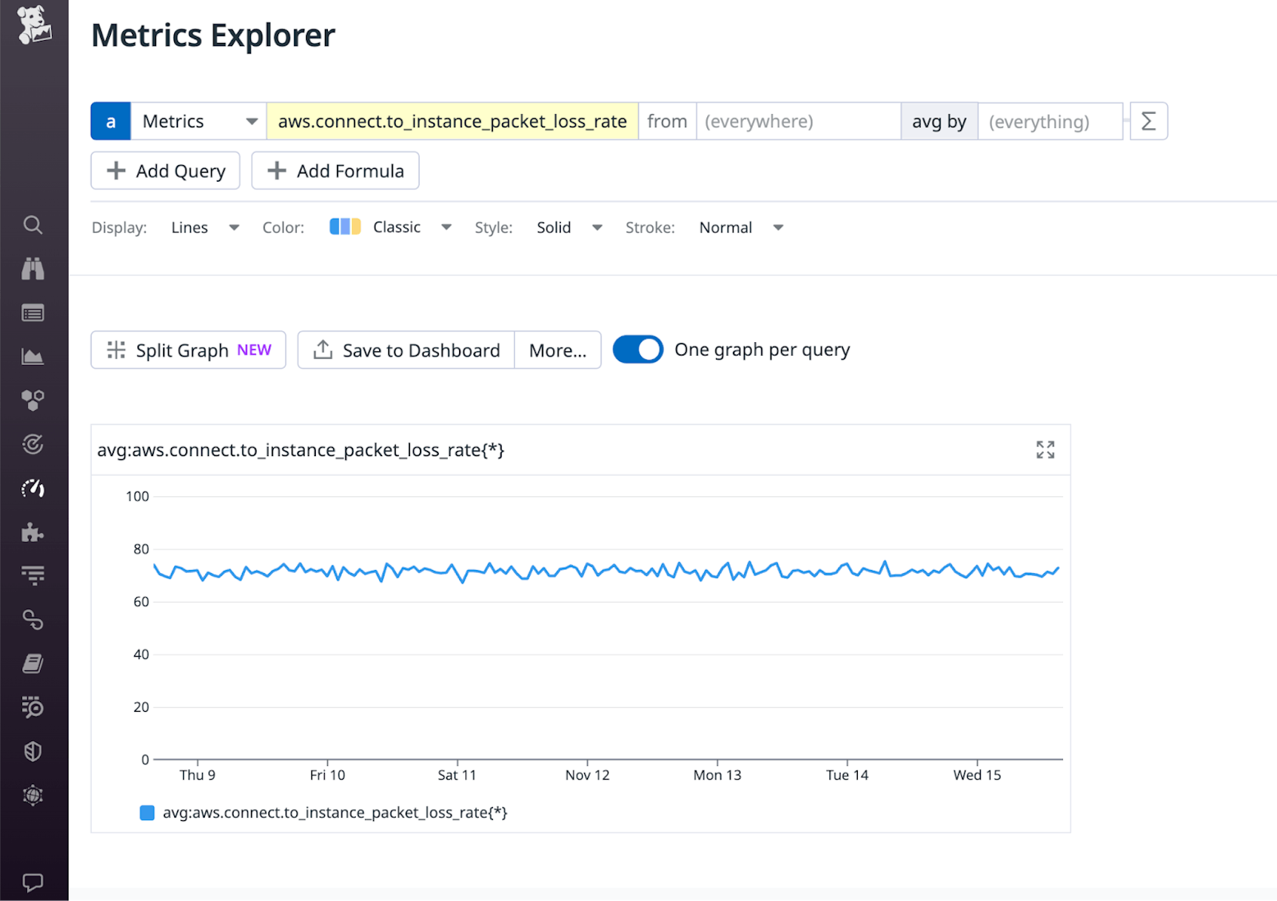1277x901 pixels.
Task: Open the Monitors icon in sidebar
Action: tap(33, 444)
